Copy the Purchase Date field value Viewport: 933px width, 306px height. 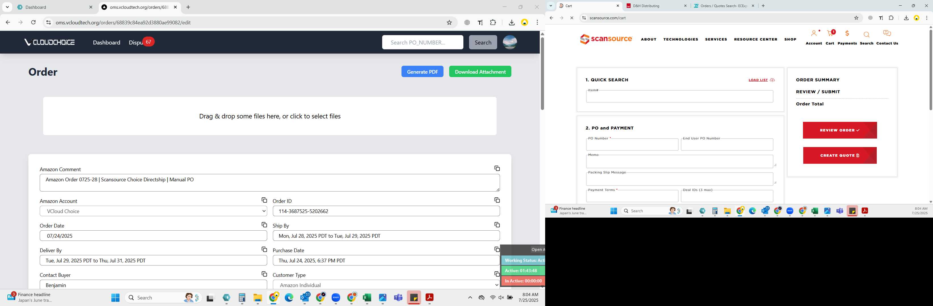pos(497,249)
